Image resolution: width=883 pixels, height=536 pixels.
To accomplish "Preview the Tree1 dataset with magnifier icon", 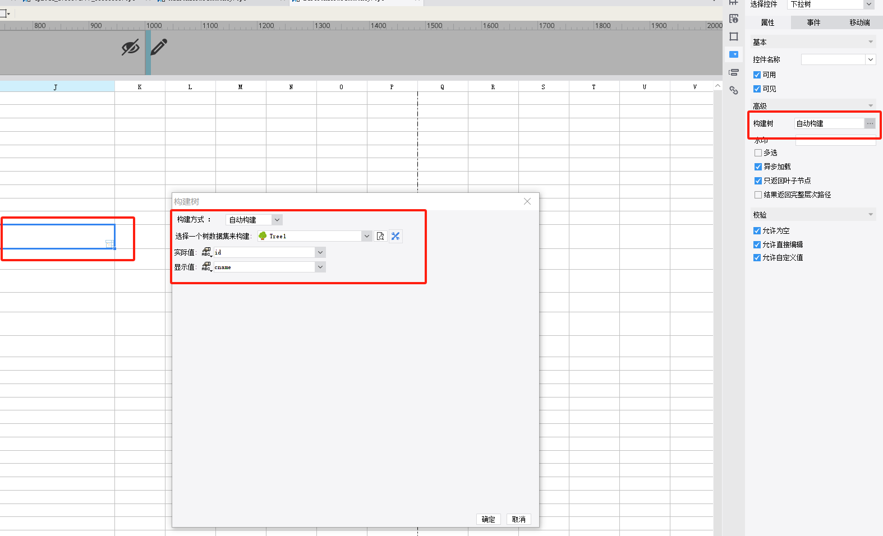I will [x=380, y=236].
